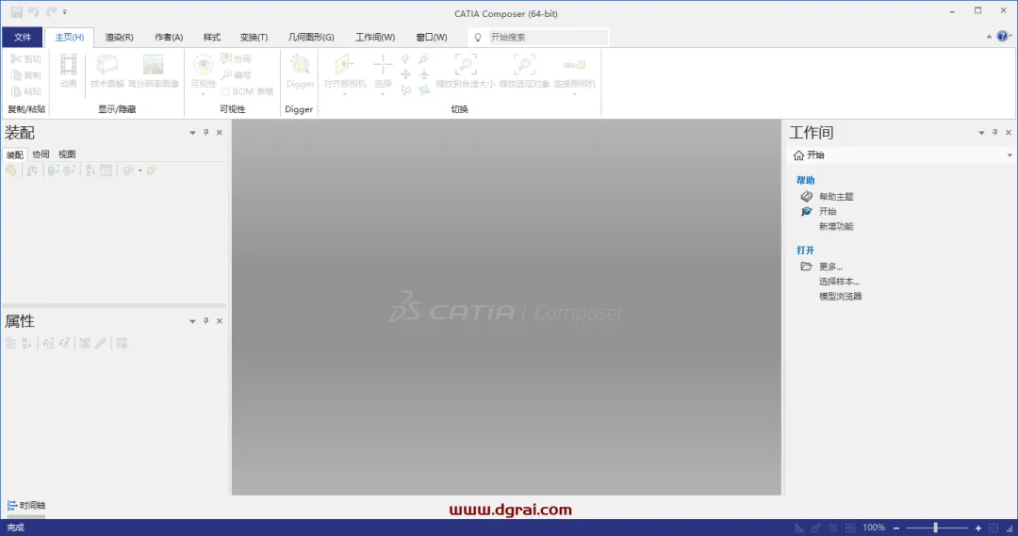Open the 模型浏览器 link
The height and width of the screenshot is (536, 1018).
point(840,297)
